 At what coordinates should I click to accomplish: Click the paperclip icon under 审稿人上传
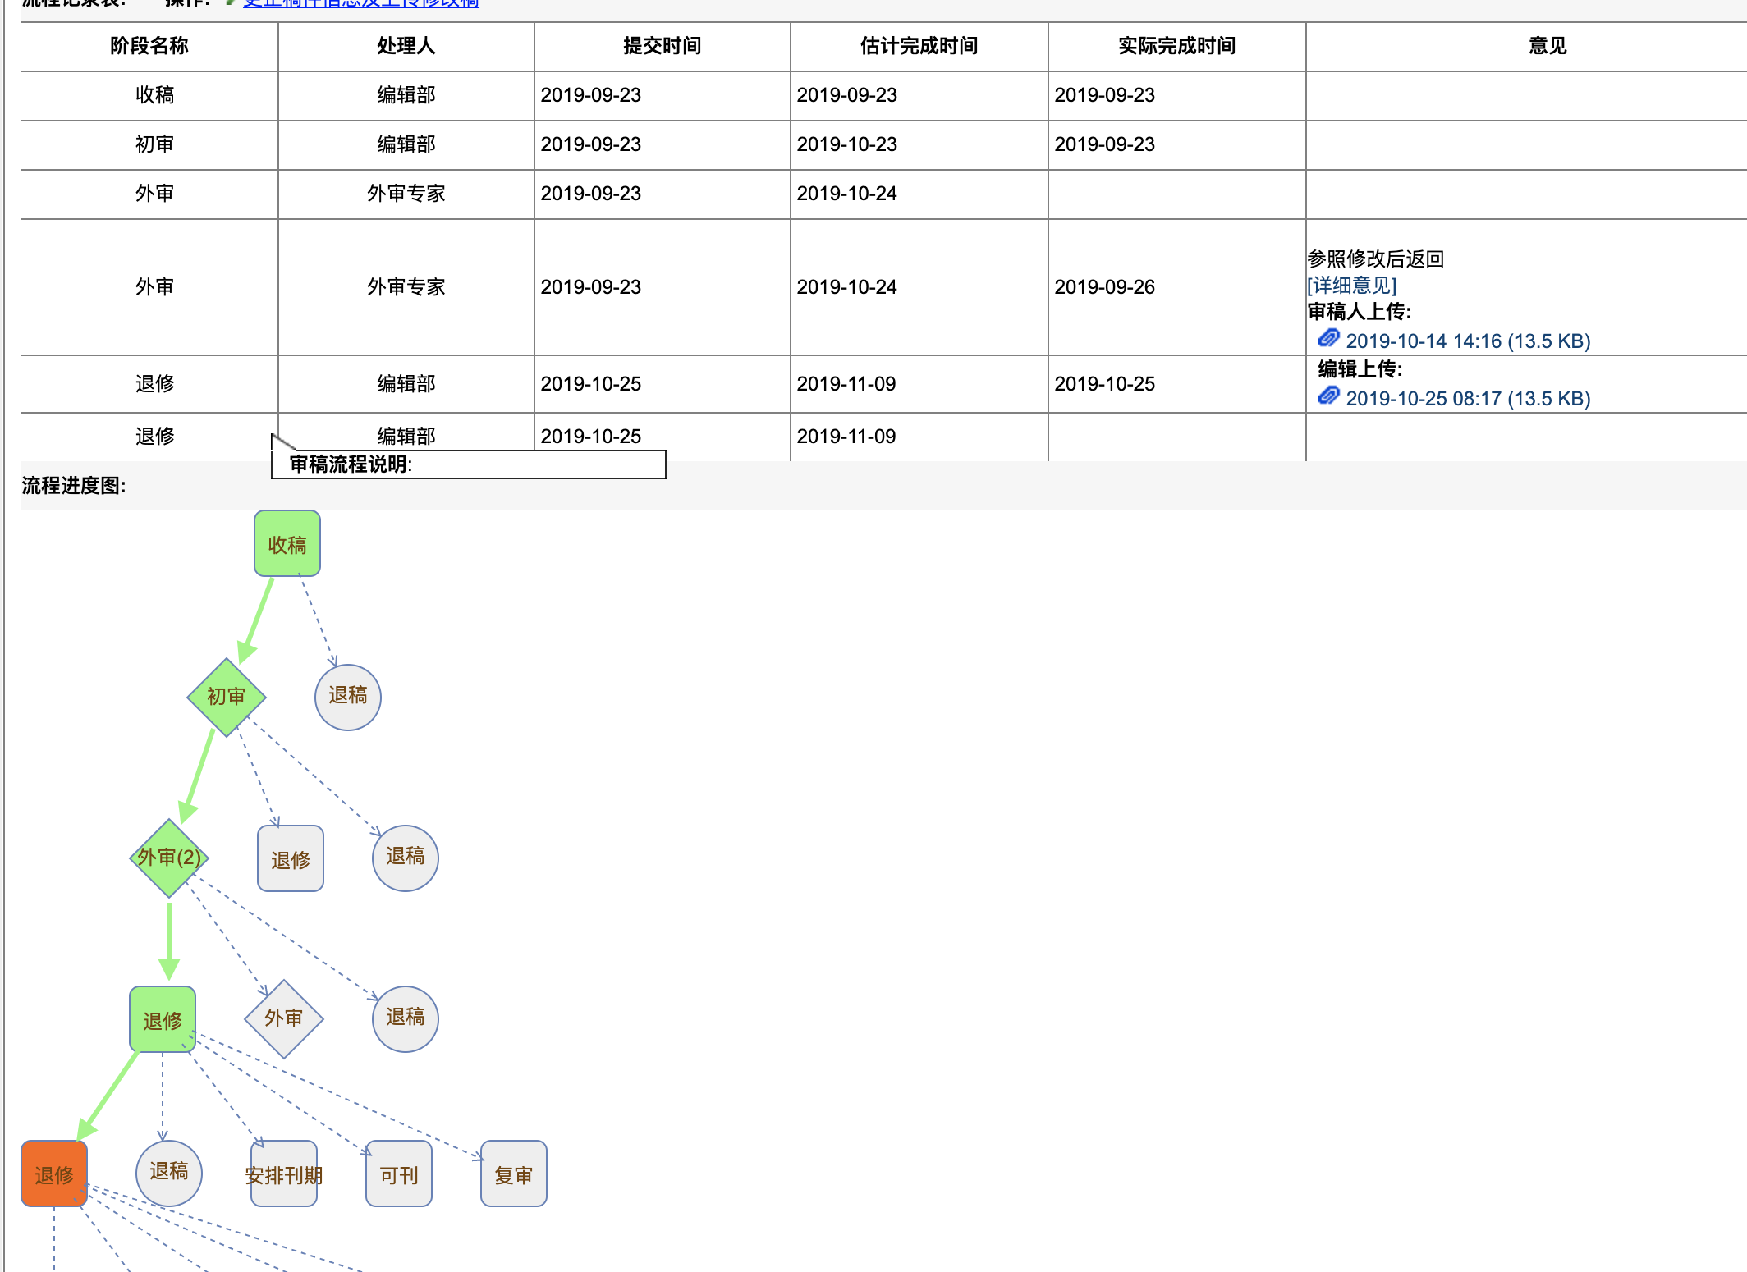tap(1328, 338)
